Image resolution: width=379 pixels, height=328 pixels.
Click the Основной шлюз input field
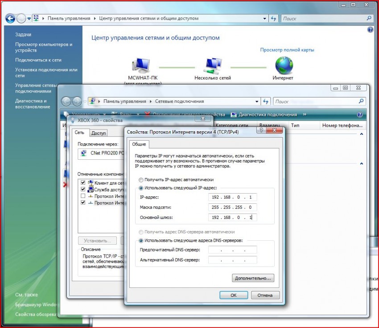(x=232, y=217)
